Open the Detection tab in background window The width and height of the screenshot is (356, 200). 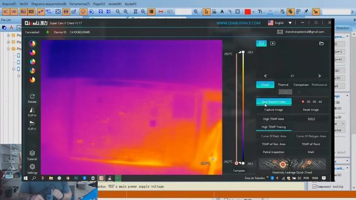(x=343, y=28)
